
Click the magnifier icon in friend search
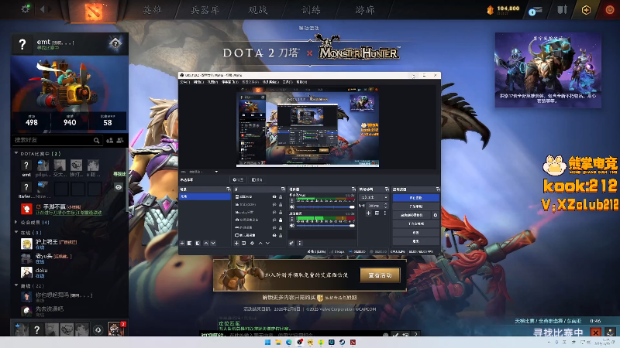point(96,140)
